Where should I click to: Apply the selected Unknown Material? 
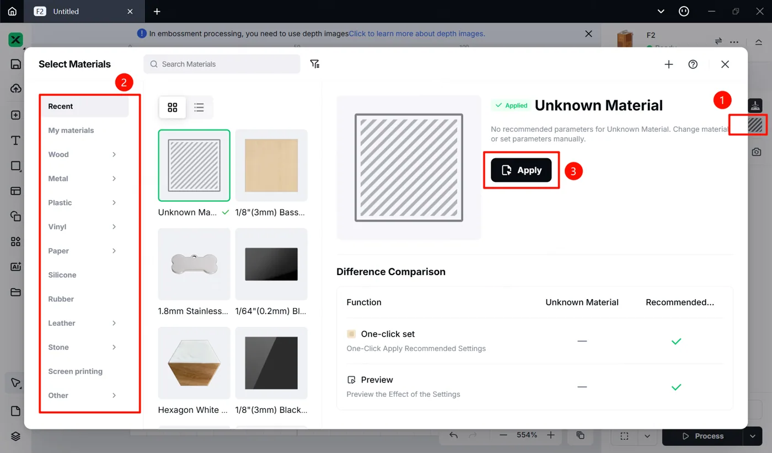coord(521,170)
